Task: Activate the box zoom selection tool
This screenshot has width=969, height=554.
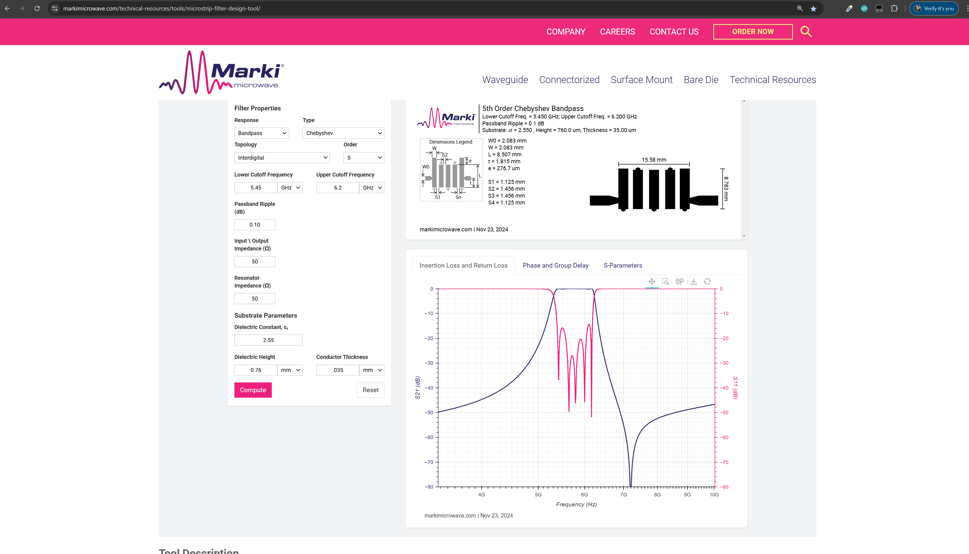Action: click(665, 282)
